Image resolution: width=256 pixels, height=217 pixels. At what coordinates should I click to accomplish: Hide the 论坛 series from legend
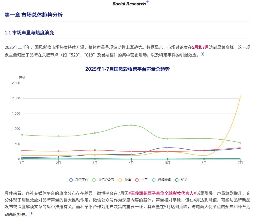tap(181, 180)
